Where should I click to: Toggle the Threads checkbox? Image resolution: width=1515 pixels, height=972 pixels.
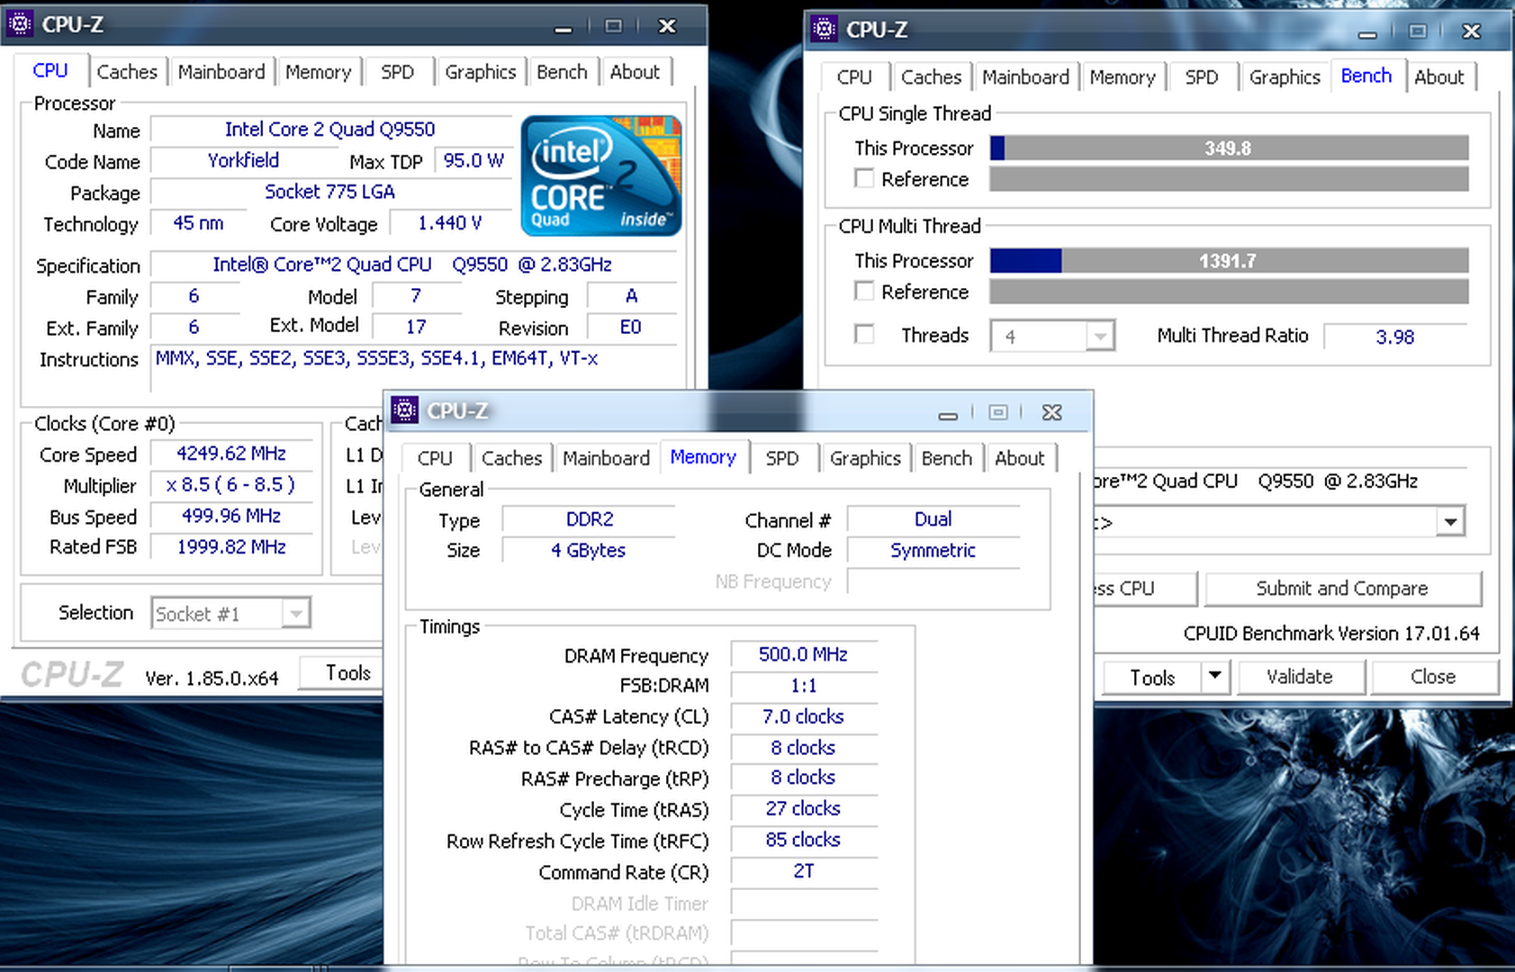pos(864,335)
